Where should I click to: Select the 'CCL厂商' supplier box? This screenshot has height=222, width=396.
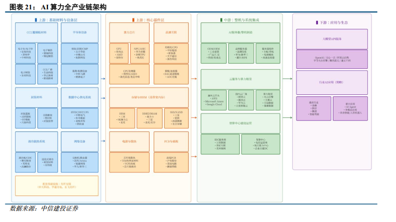click(47, 74)
